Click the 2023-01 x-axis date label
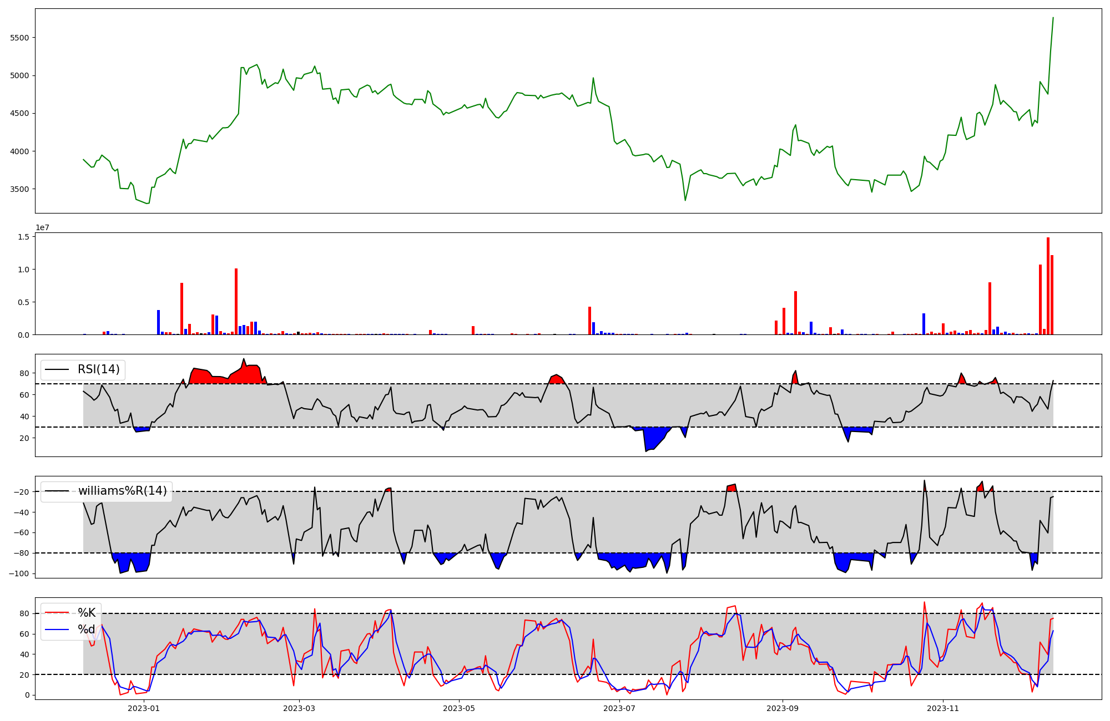This screenshot has width=1110, height=721. point(144,708)
